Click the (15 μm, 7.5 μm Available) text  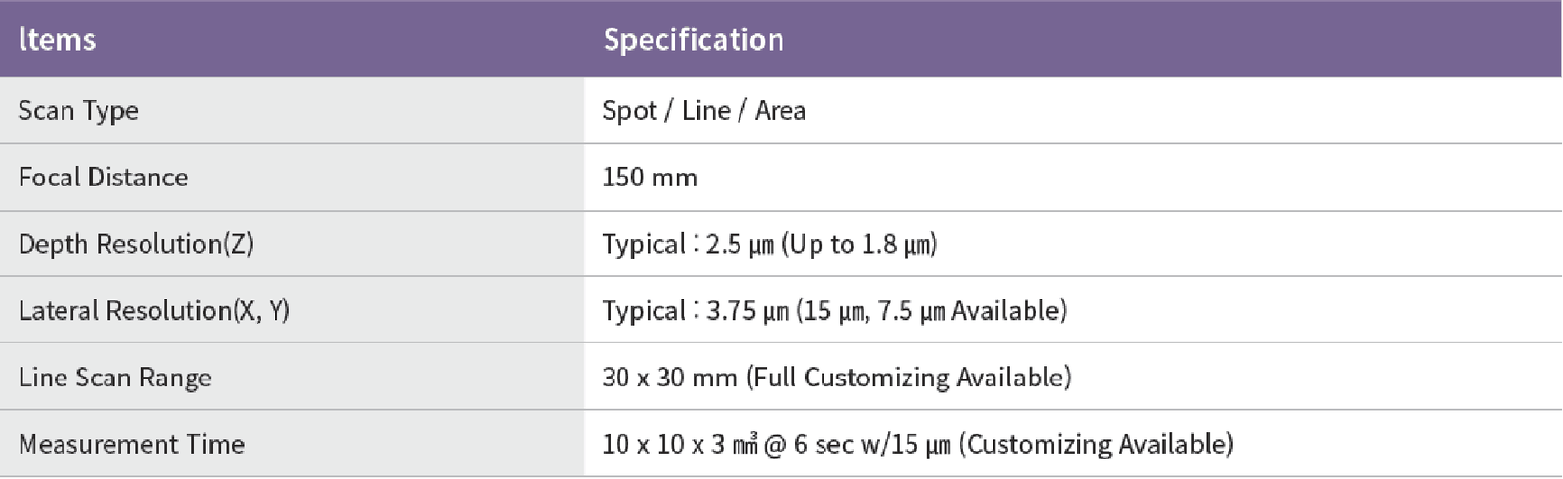(932, 311)
